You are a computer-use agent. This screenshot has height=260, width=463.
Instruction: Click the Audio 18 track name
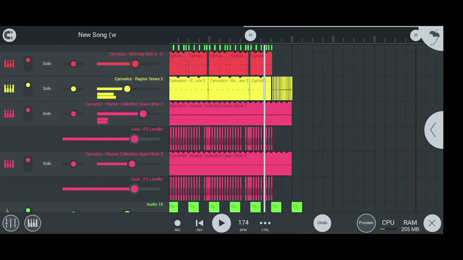tap(155, 204)
